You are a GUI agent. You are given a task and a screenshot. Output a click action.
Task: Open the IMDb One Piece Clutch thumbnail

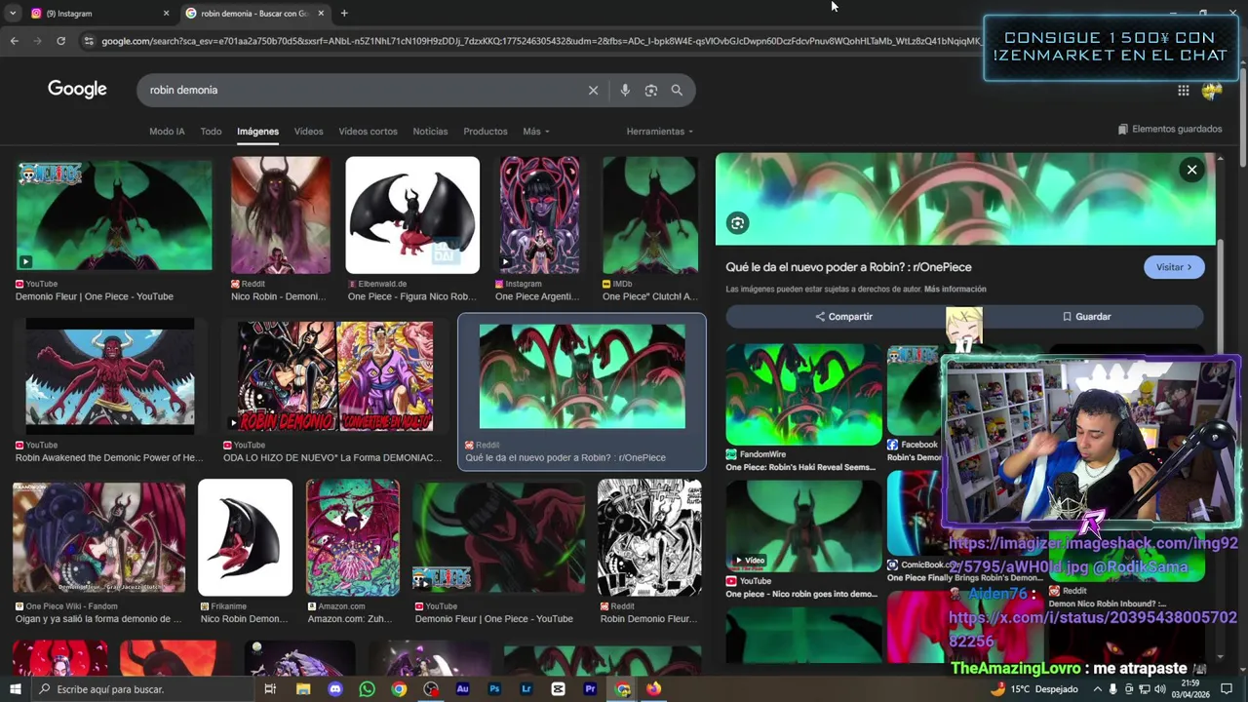(650, 215)
